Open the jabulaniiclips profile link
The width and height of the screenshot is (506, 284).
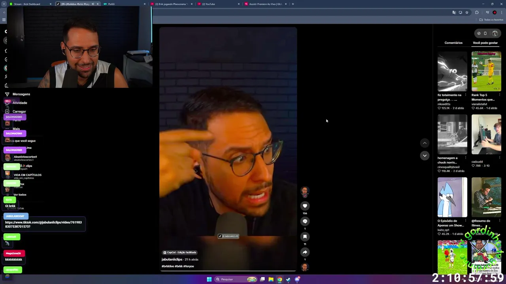172,259
